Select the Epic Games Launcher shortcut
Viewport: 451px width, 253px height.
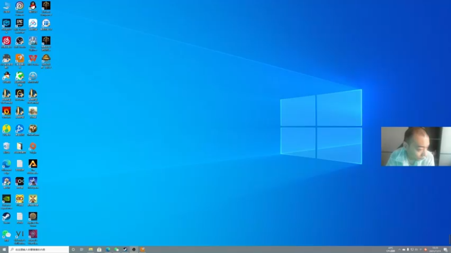click(x=20, y=26)
